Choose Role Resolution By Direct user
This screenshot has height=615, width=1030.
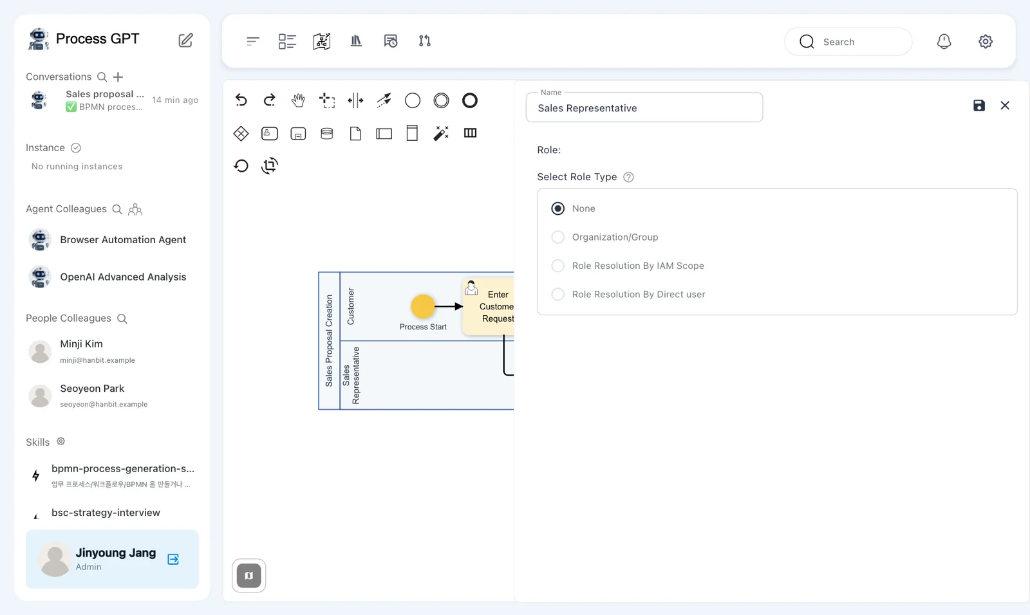pyautogui.click(x=558, y=295)
